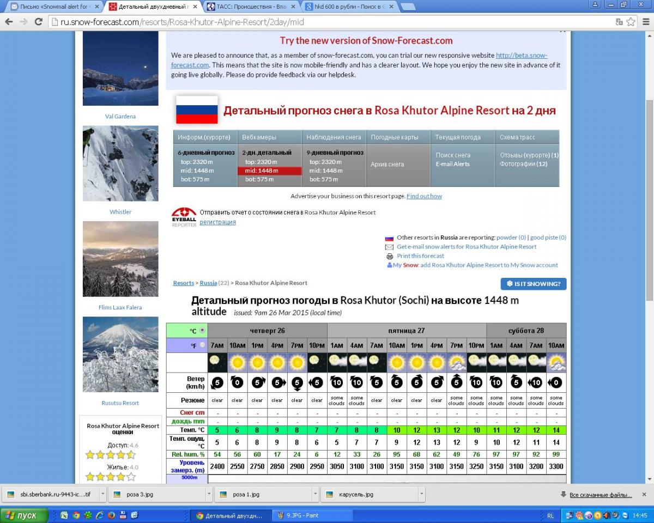The height and width of the screenshot is (523, 654).
Task: Click the Russia breadcrumb link
Action: point(208,283)
